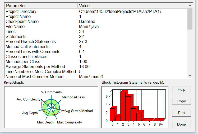198x134 pixels.
Task: Click the % Comments axis label
Action: 51,92
